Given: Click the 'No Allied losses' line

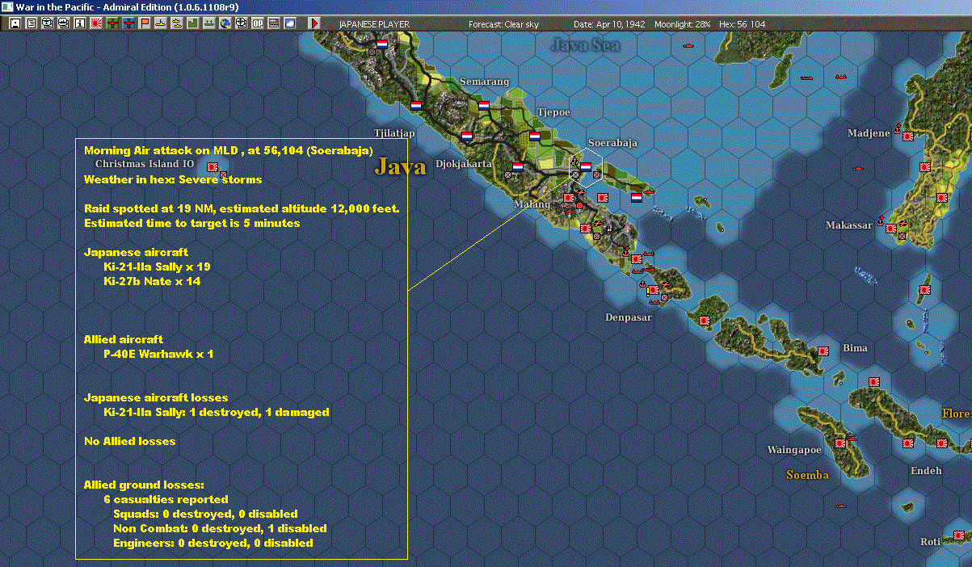Looking at the screenshot, I should pyautogui.click(x=129, y=441).
